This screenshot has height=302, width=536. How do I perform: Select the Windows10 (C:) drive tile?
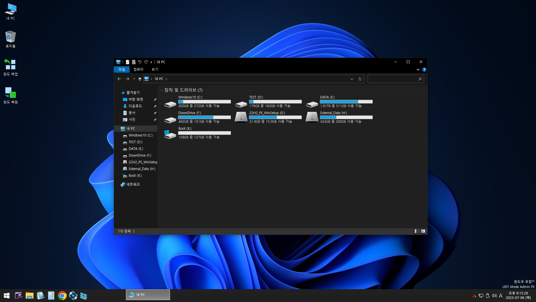coord(198,102)
